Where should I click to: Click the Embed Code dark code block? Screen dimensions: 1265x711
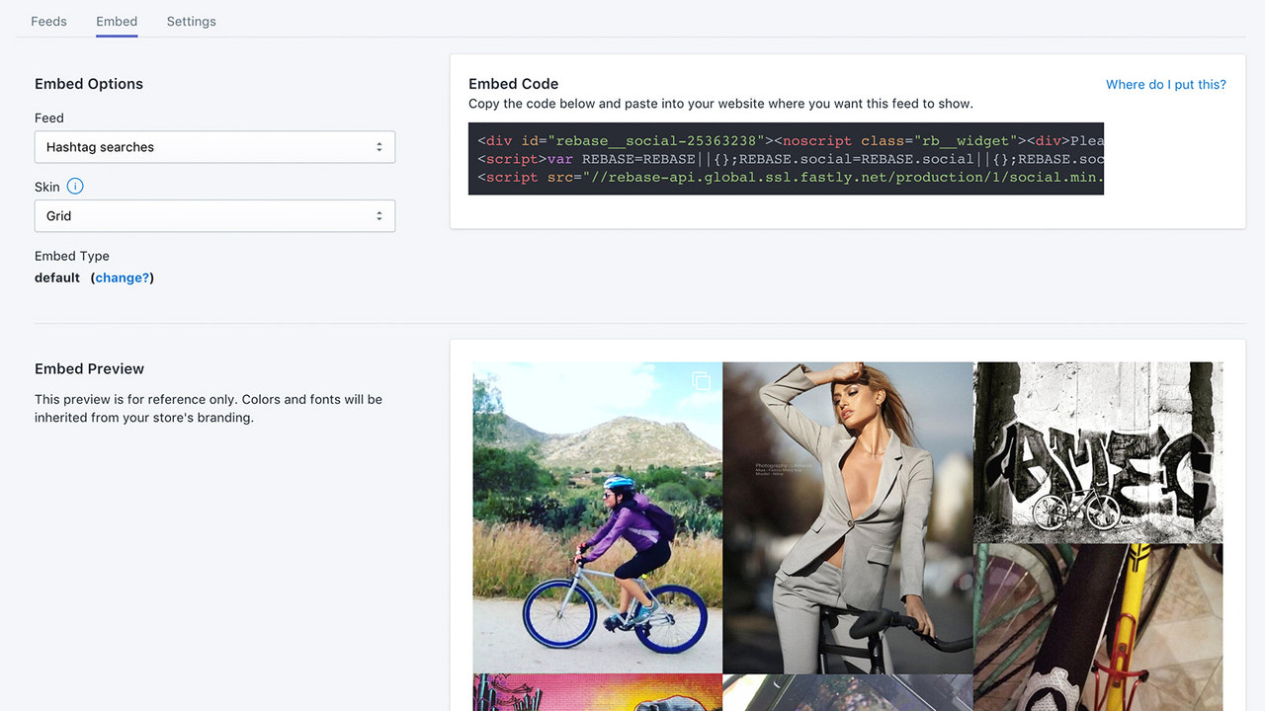click(786, 159)
